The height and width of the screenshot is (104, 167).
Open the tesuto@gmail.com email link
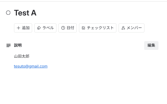click(31, 66)
